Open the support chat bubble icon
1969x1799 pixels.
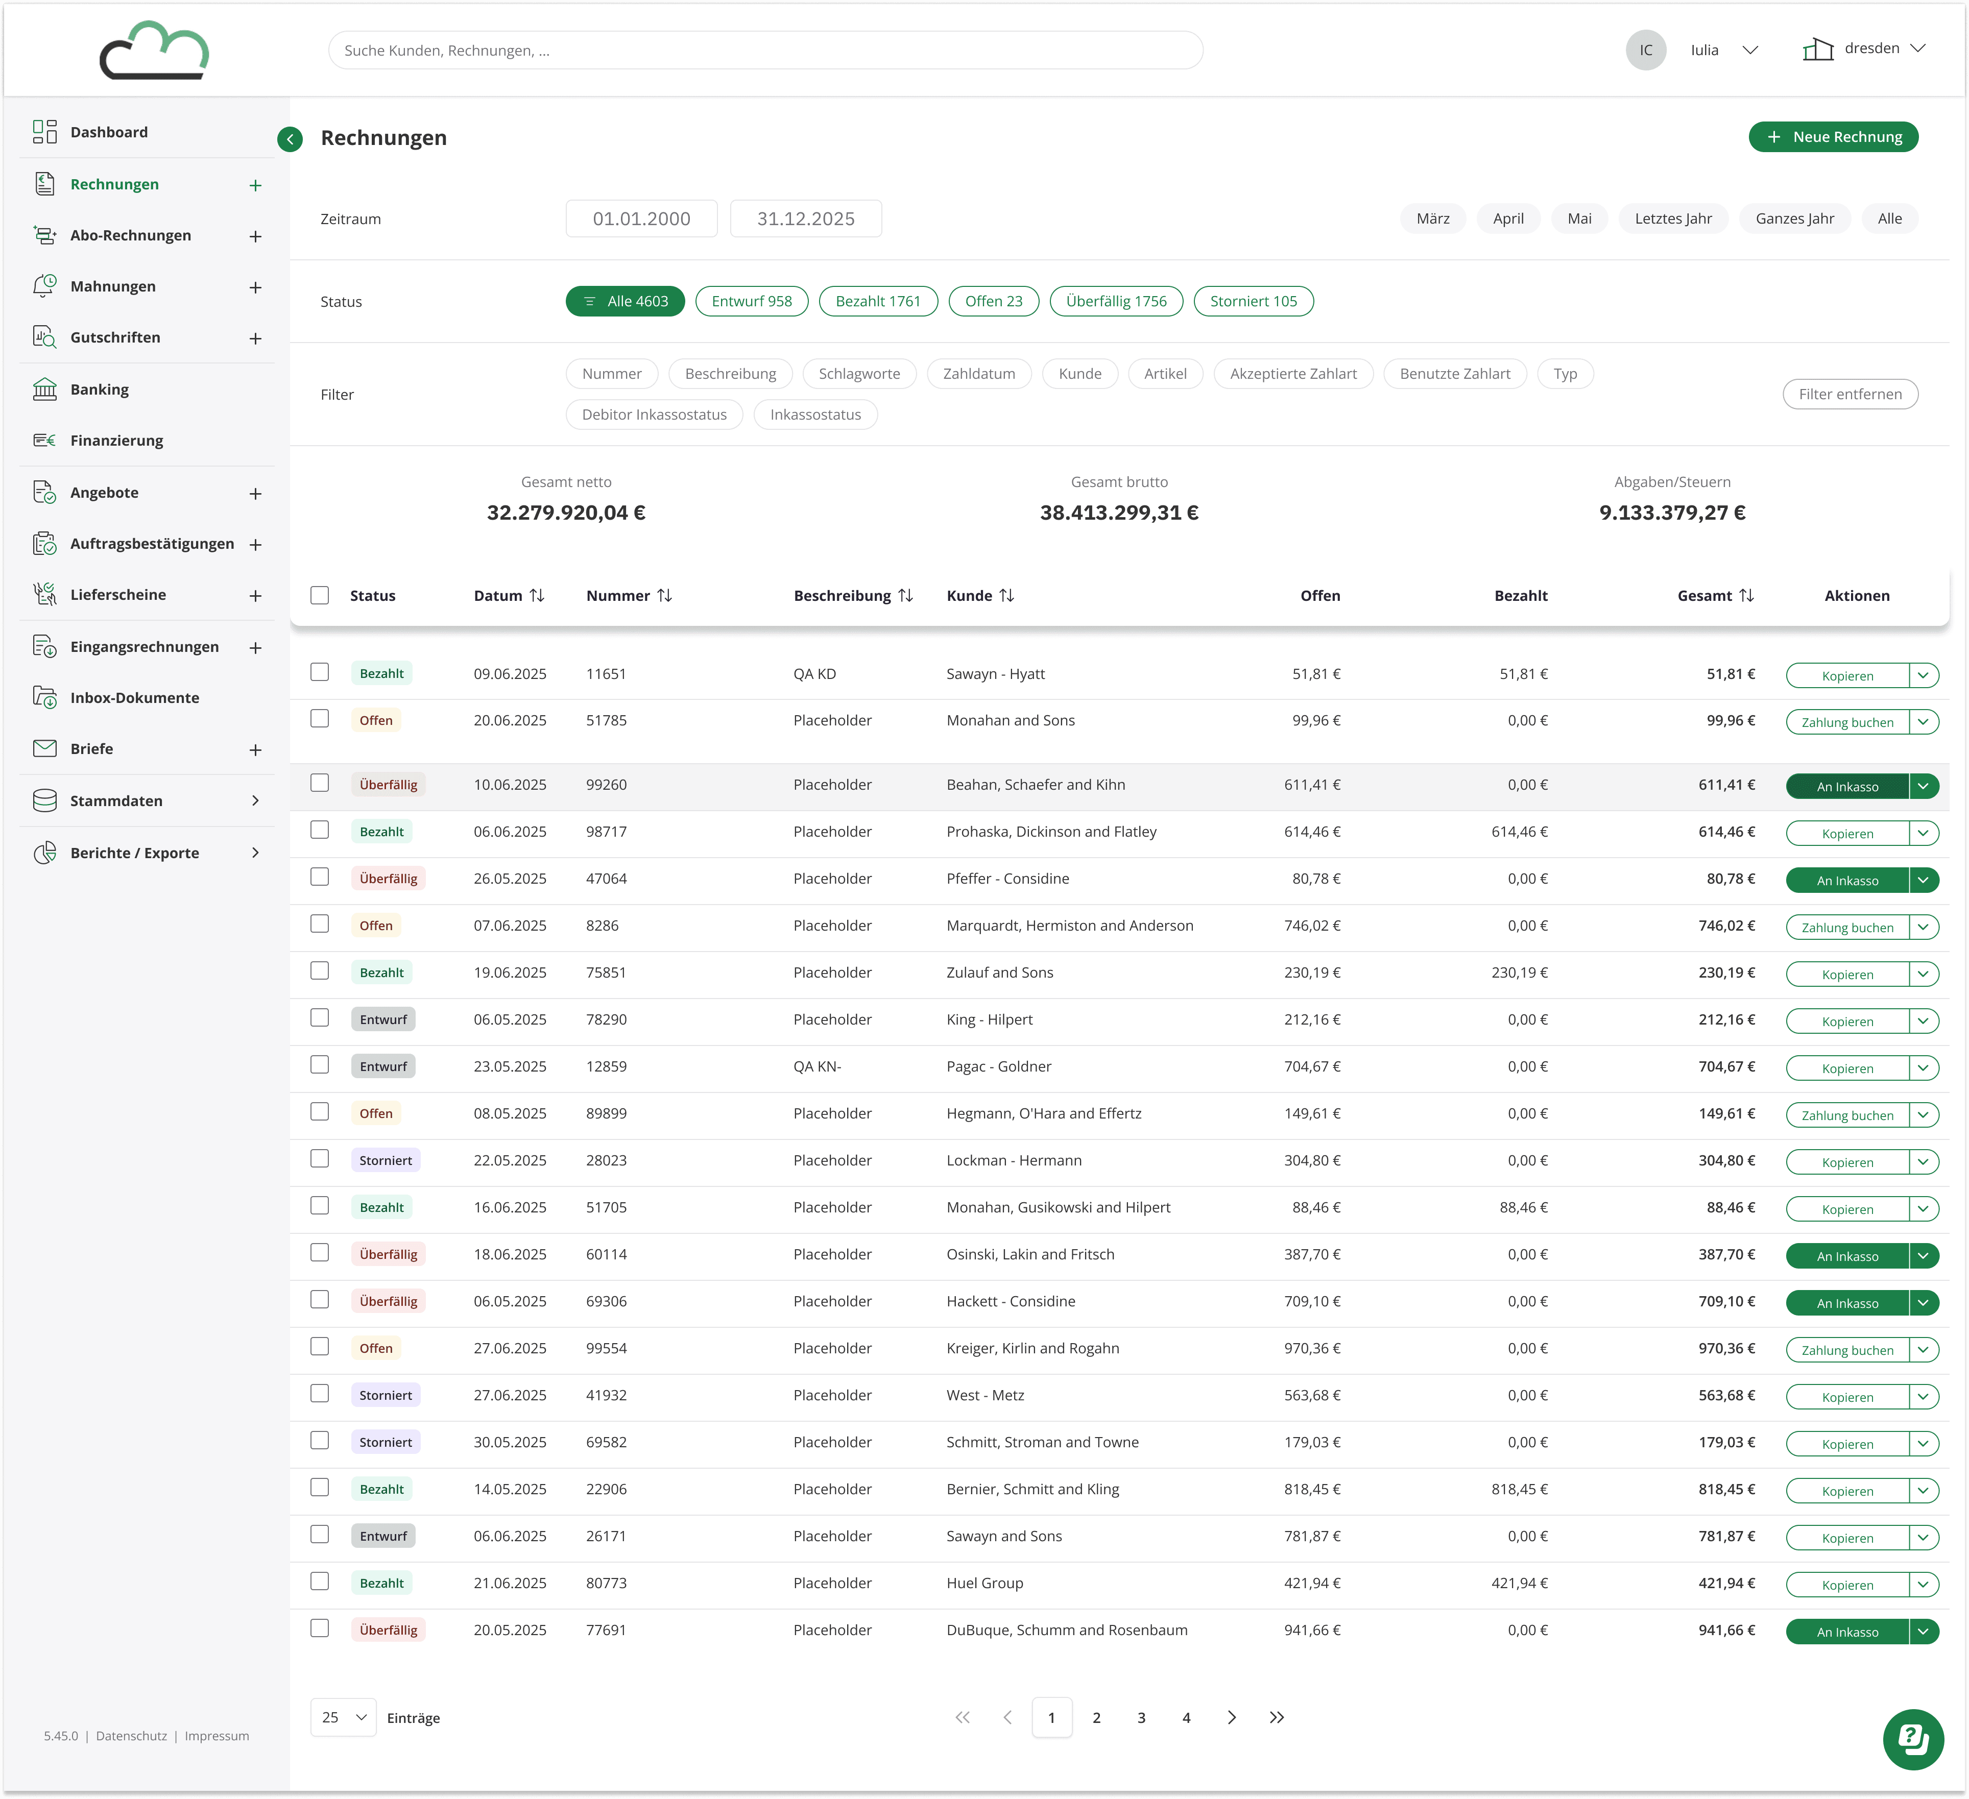[x=1912, y=1738]
